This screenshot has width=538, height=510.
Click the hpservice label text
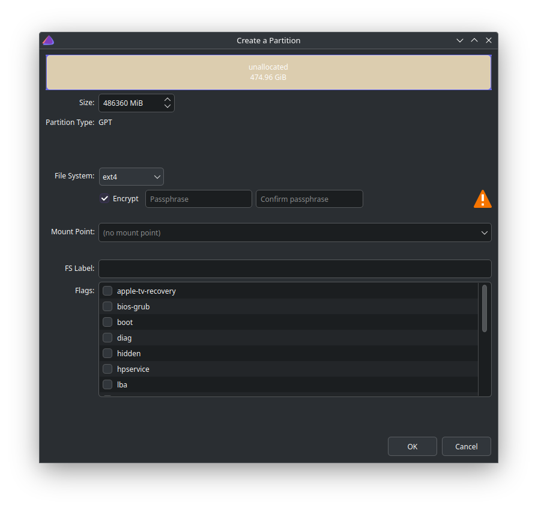click(x=133, y=369)
